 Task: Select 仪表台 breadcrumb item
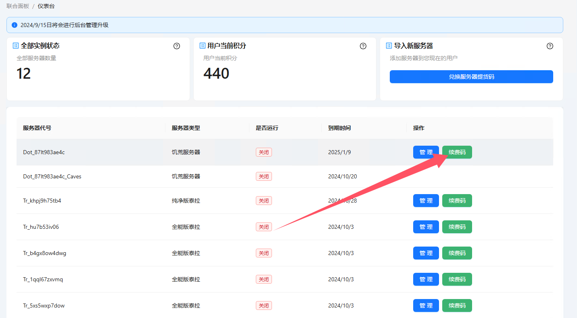pos(46,6)
